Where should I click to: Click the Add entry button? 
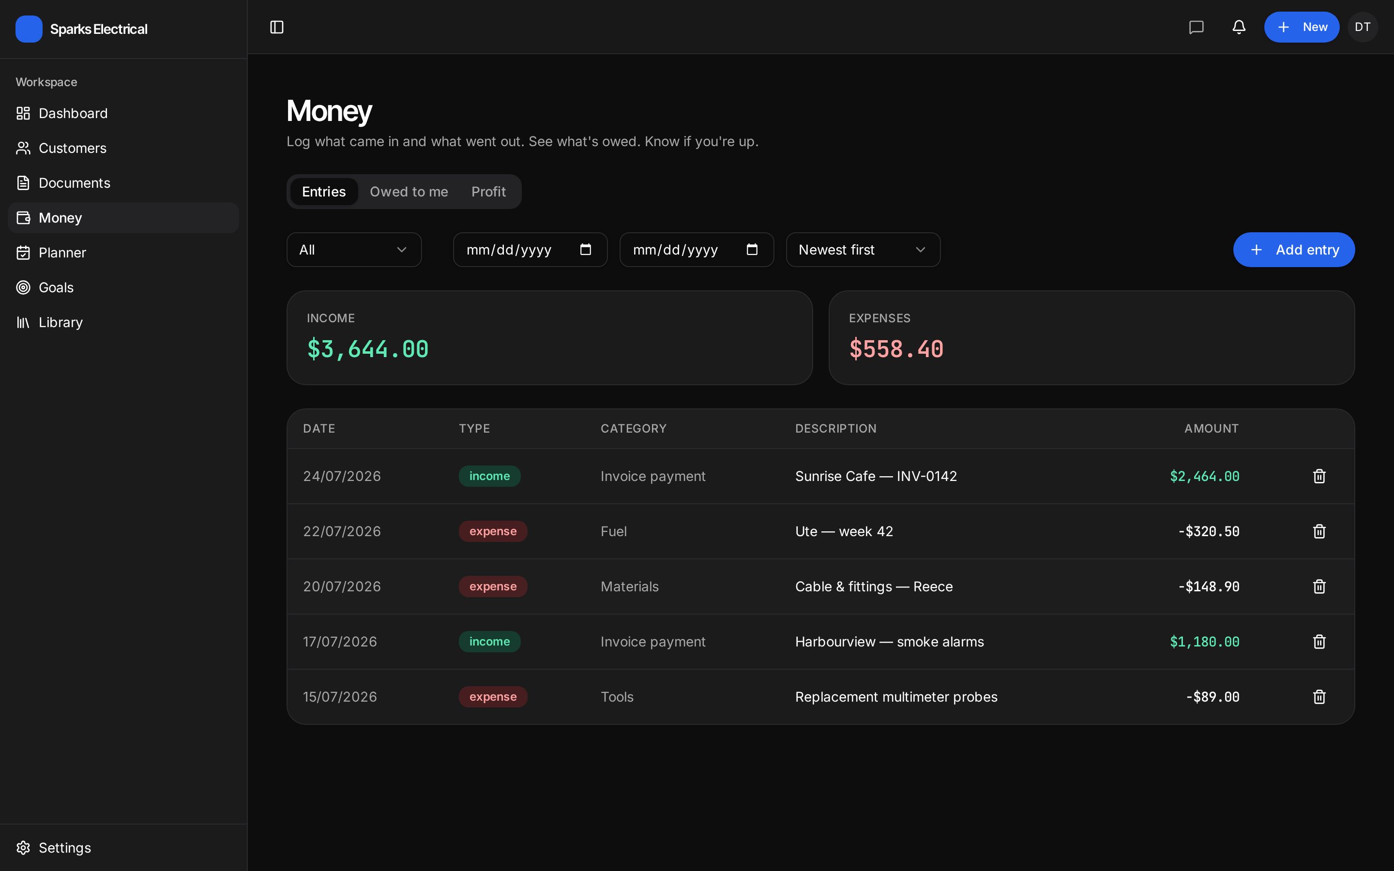click(1294, 250)
